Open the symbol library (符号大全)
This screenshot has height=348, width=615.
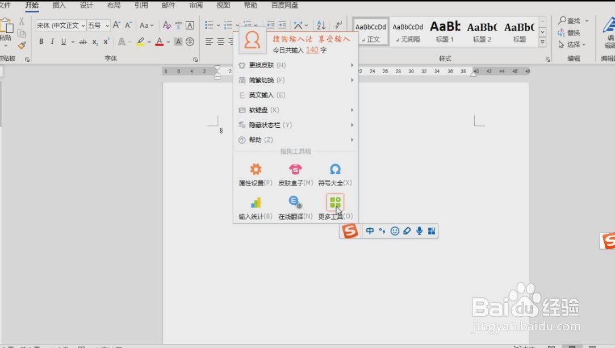pyautogui.click(x=335, y=175)
